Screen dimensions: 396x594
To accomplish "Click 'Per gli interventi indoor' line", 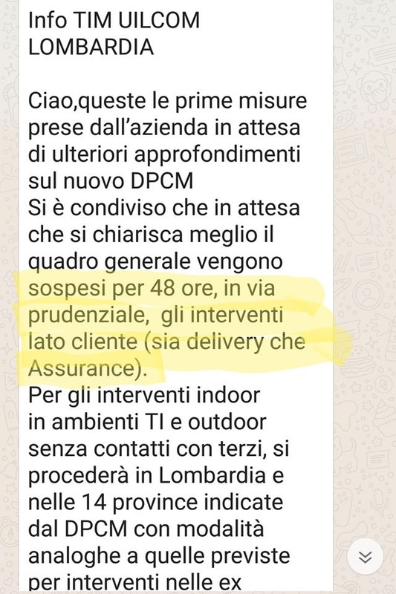I will click(x=144, y=396).
